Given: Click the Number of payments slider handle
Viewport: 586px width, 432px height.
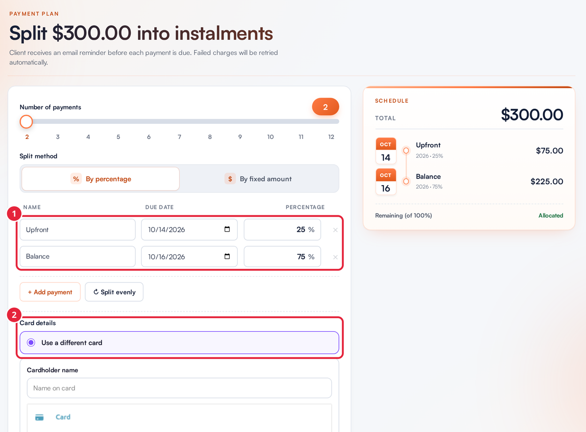Looking at the screenshot, I should 26,121.
